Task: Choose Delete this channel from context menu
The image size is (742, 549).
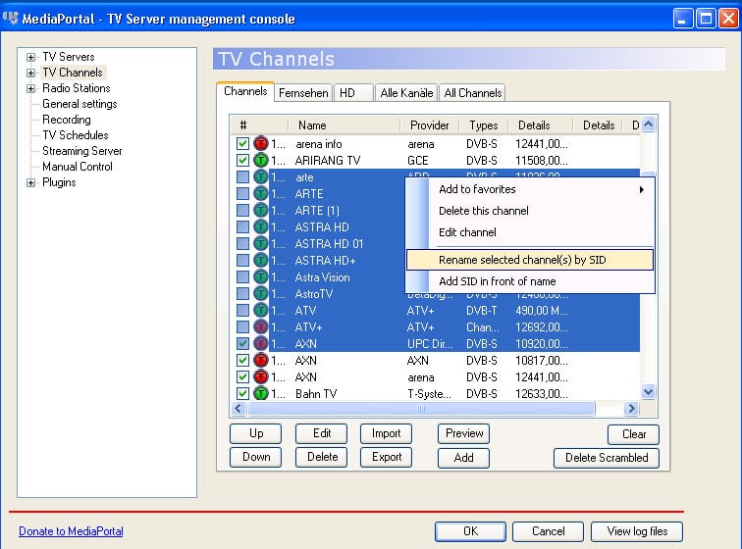Action: coord(484,211)
